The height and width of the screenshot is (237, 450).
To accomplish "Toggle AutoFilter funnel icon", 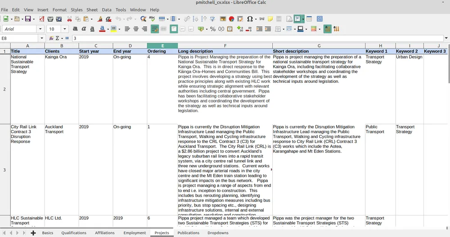I will tap(212, 19).
